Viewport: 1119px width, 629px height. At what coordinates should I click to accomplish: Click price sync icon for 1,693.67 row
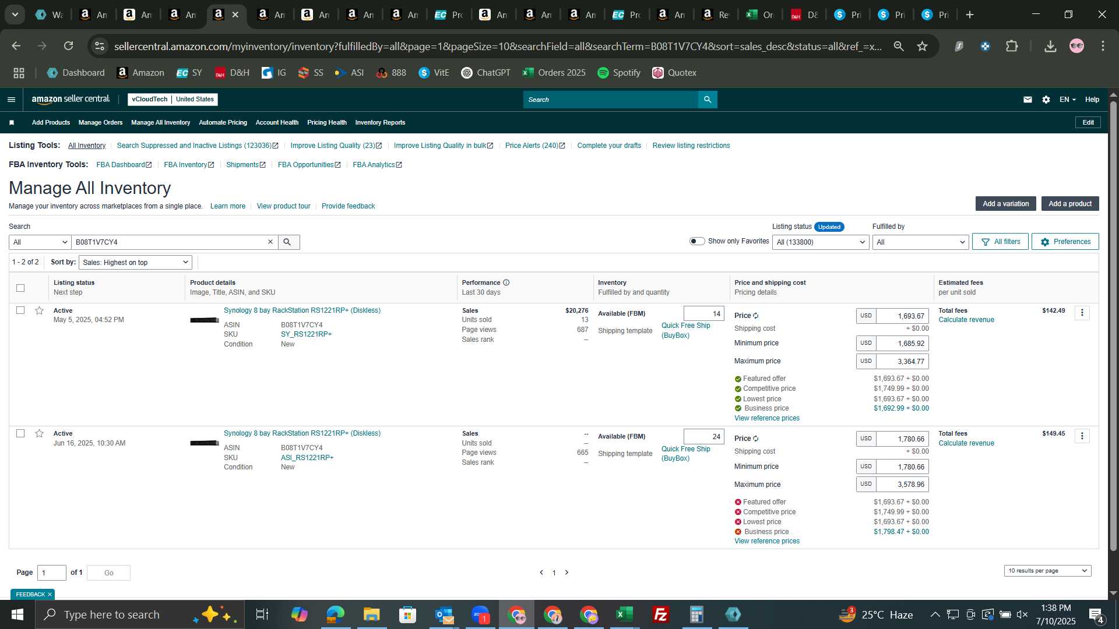pos(756,316)
